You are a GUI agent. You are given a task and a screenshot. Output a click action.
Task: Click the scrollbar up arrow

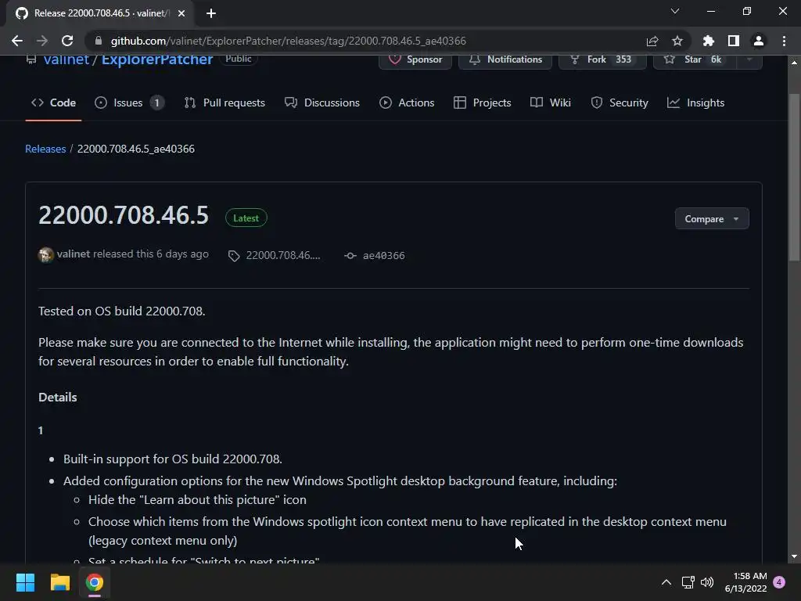coord(794,63)
